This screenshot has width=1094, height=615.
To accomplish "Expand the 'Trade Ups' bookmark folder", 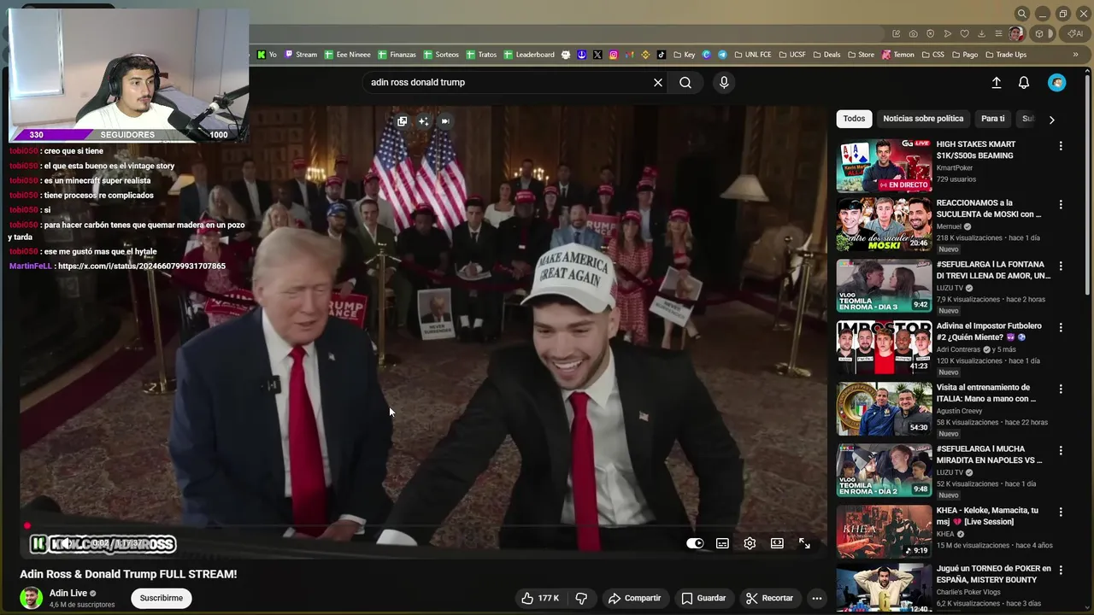I will [x=1006, y=55].
